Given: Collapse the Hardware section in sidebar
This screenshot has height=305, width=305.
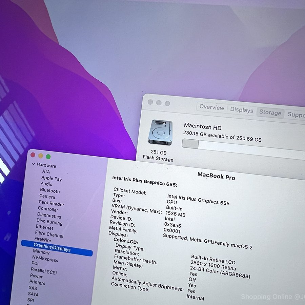Looking at the screenshot, I should click(x=33, y=164).
